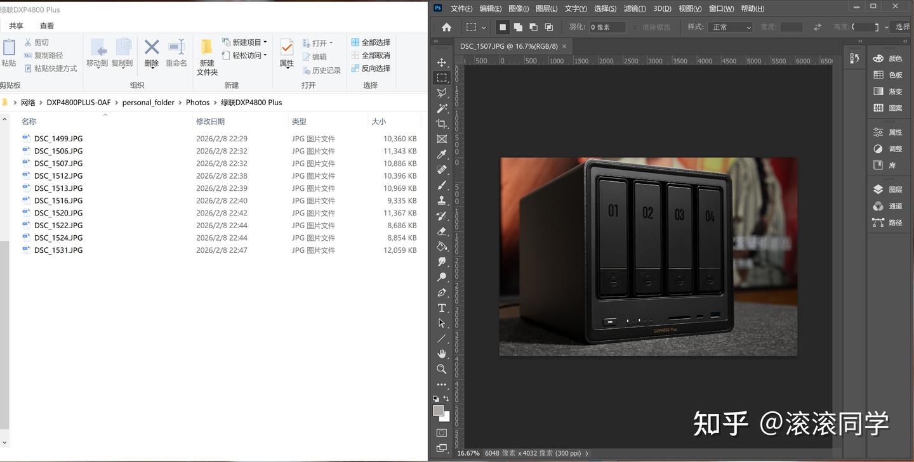
Task: Click 全部选择 in Explorer ribbon
Action: point(371,42)
